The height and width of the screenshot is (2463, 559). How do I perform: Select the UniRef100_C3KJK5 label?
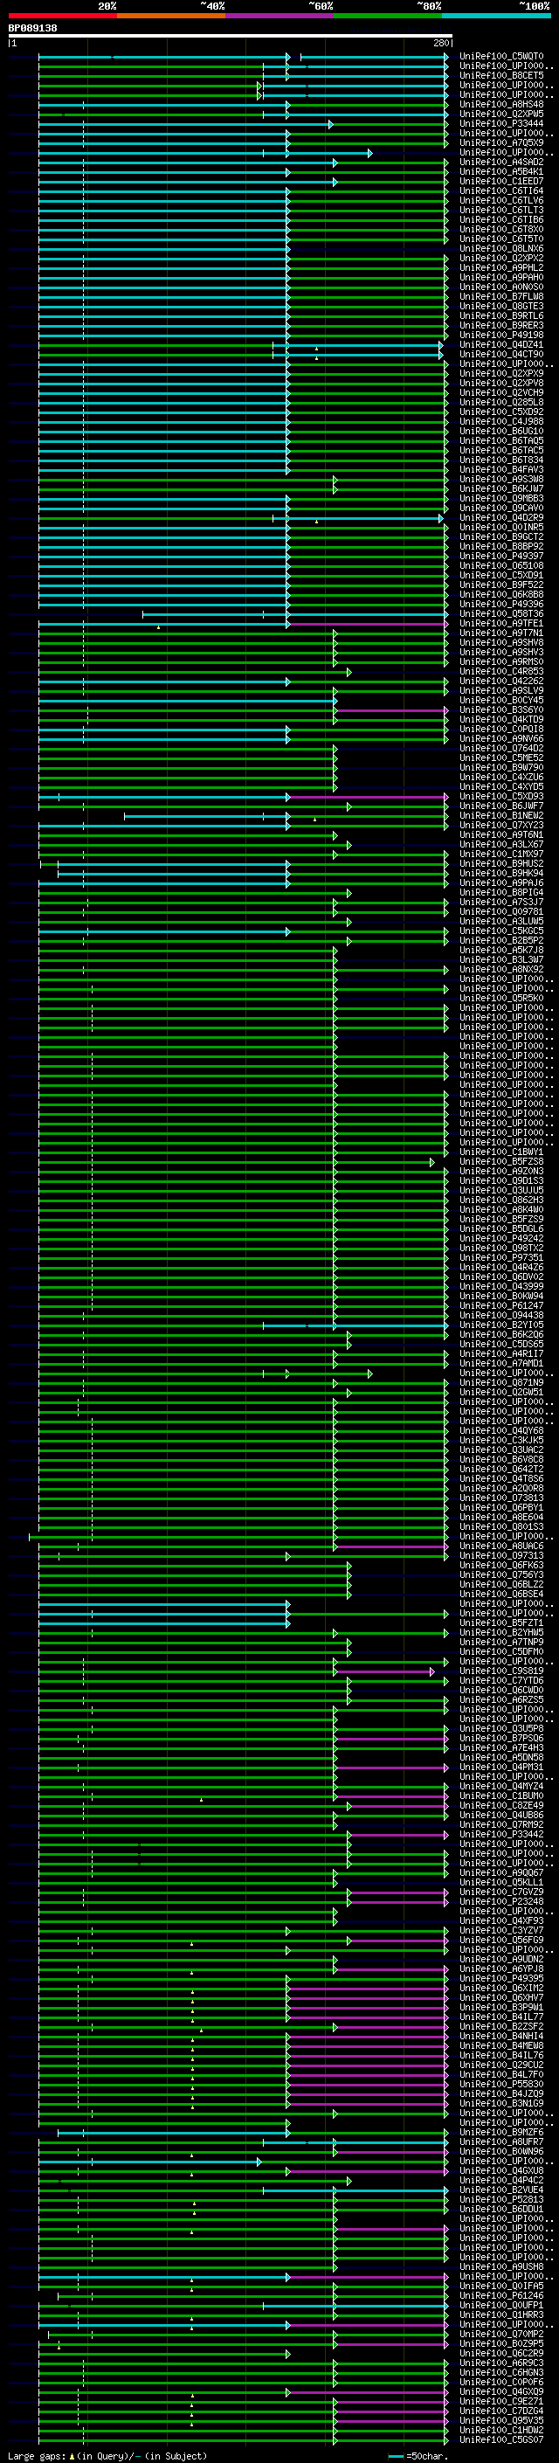tap(500, 1441)
